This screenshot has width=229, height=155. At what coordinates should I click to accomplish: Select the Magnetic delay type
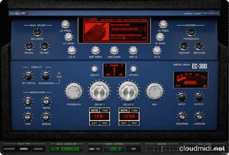pyautogui.click(x=10, y=149)
